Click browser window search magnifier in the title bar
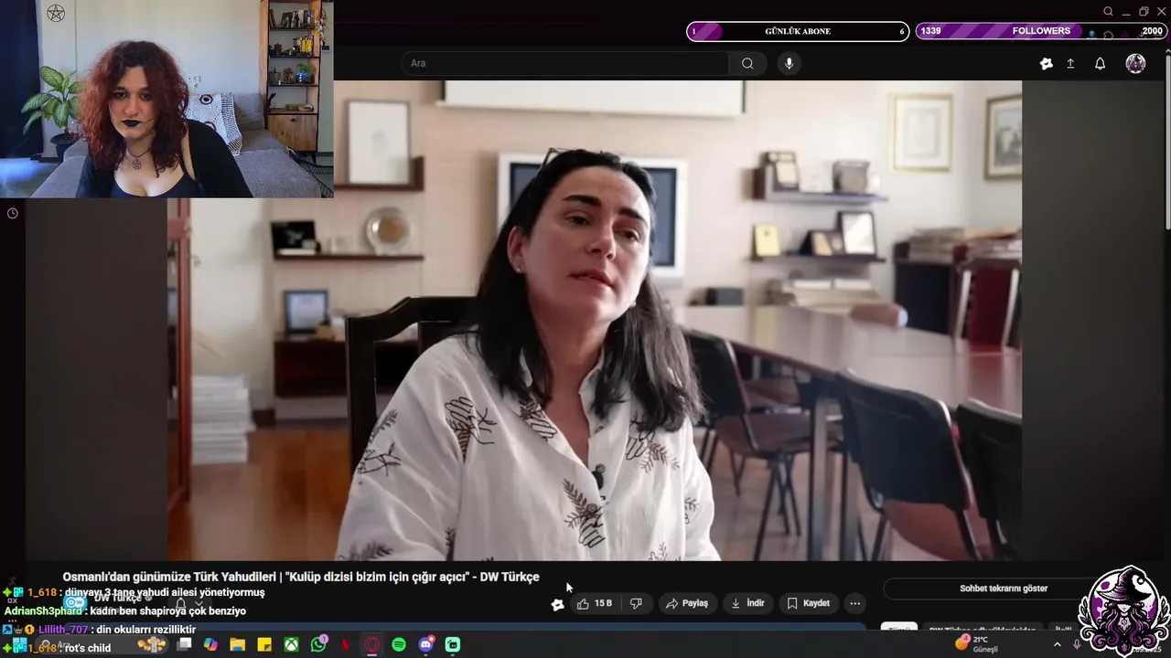The height and width of the screenshot is (658, 1171). pos(1108,12)
